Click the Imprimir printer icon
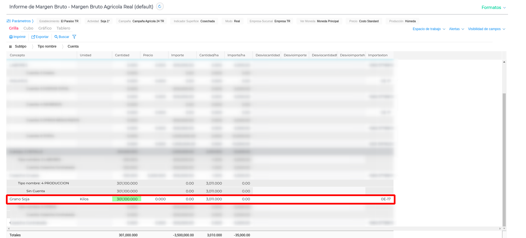This screenshot has height=238, width=526. (x=11, y=37)
